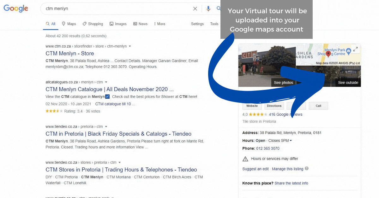This screenshot has width=379, height=198.
Task: Switch to the News tab
Action: pos(141,24)
